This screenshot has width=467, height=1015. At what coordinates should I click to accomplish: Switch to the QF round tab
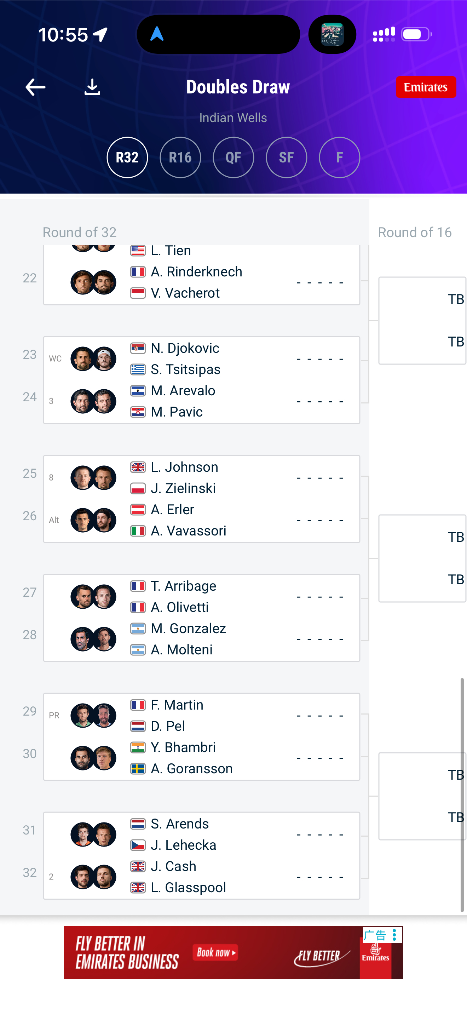(x=233, y=157)
